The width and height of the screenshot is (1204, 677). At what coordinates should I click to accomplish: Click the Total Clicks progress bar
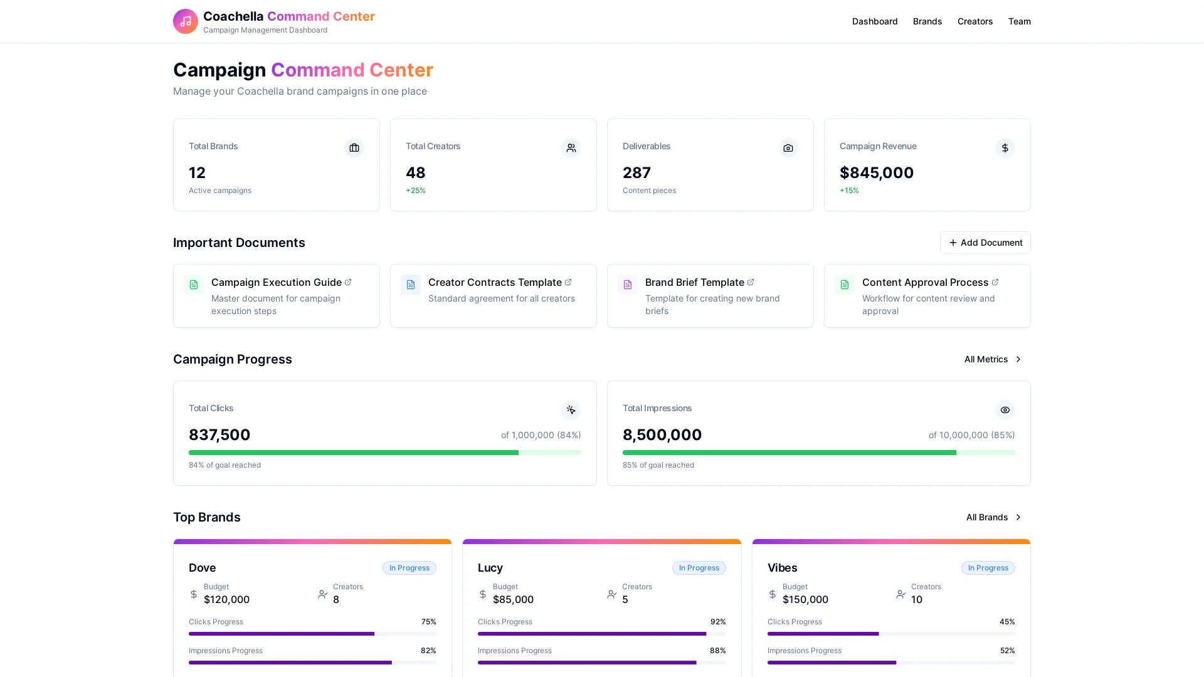[384, 453]
